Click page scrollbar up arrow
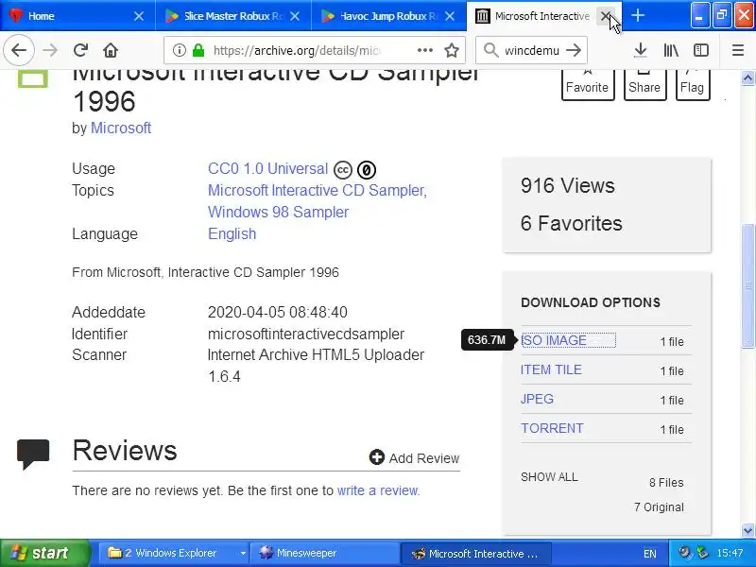 coord(747,77)
